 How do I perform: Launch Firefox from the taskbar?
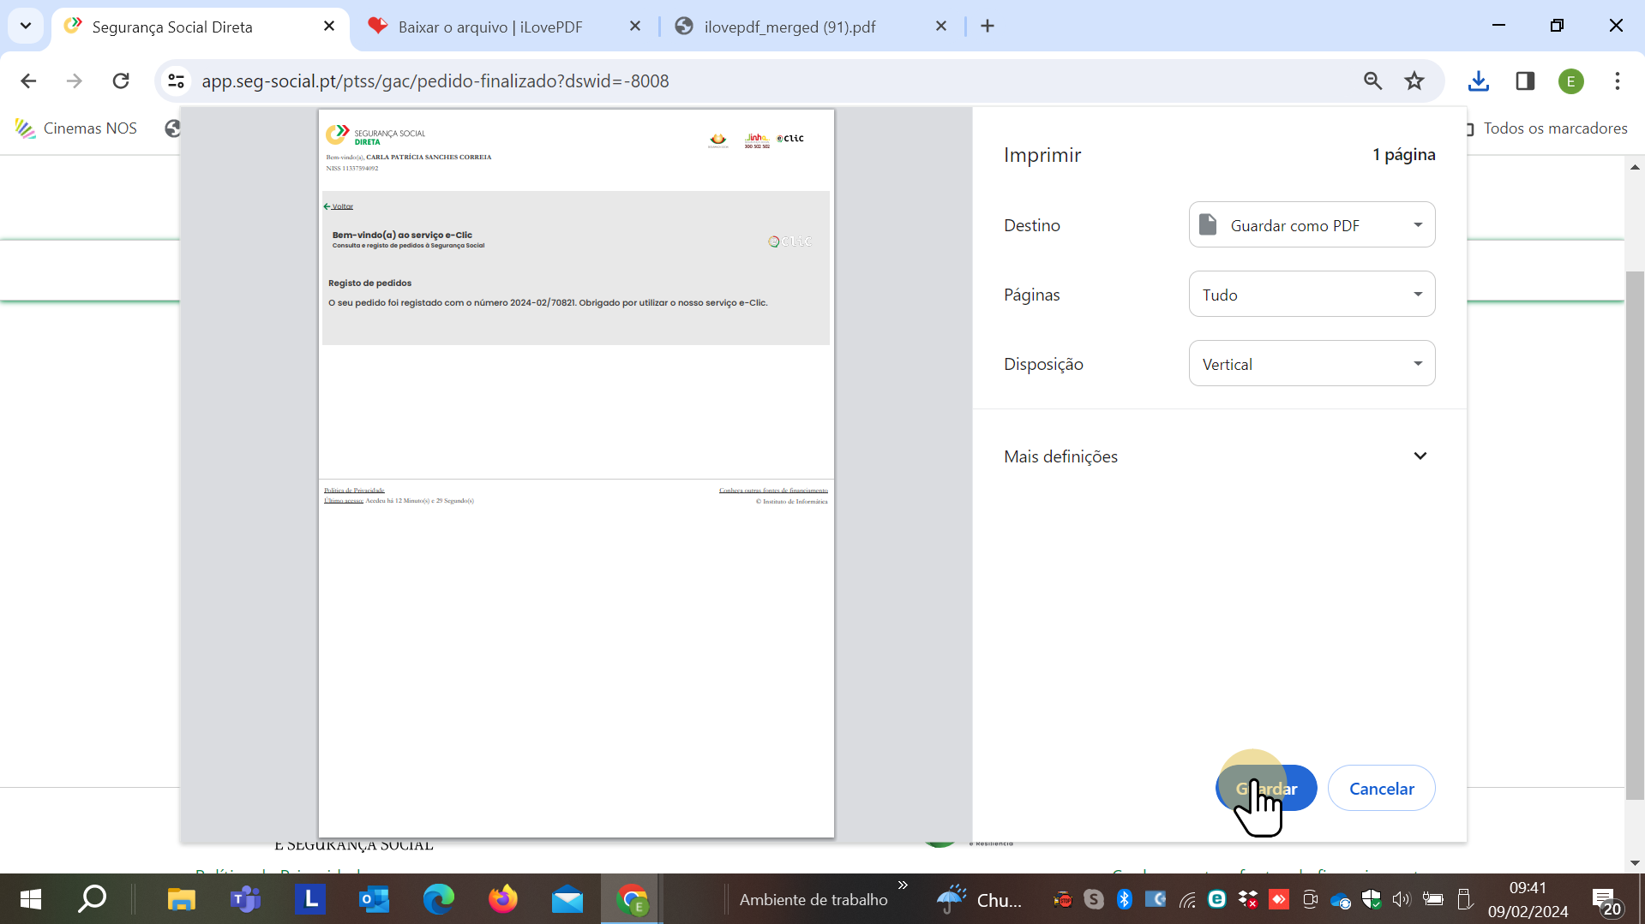point(503,899)
